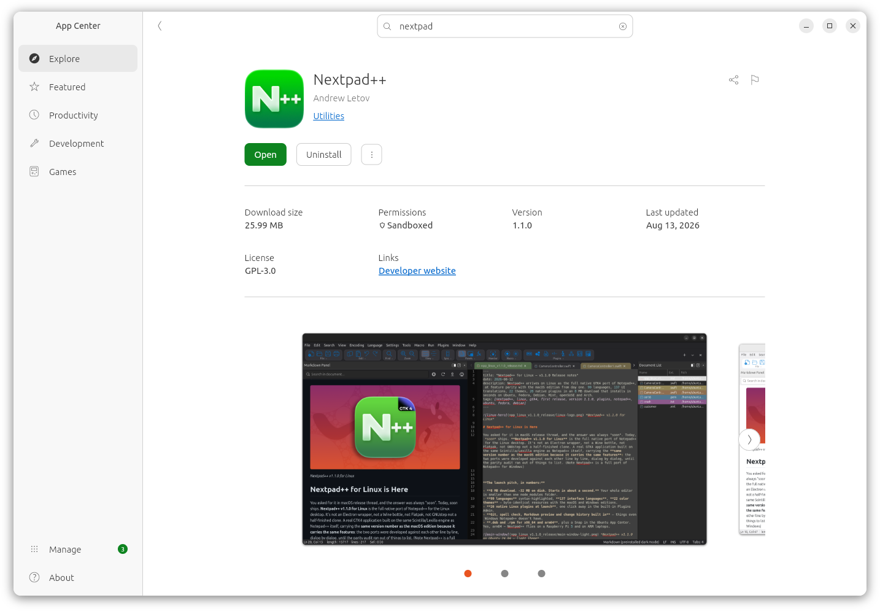
Task: Click the Featured star icon
Action: [x=34, y=87]
